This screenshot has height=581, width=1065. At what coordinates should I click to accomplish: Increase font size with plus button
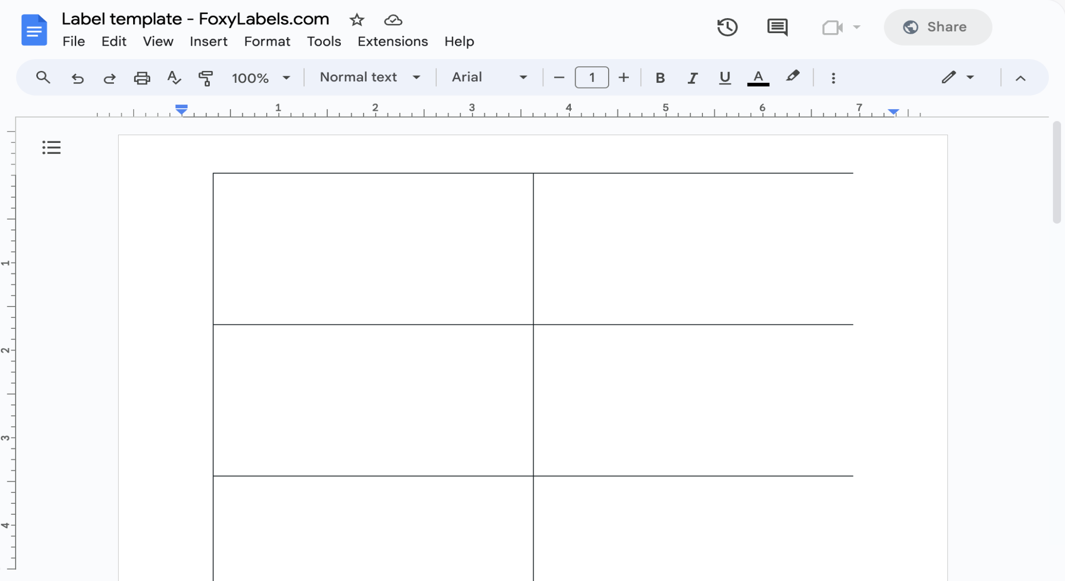[x=624, y=78]
